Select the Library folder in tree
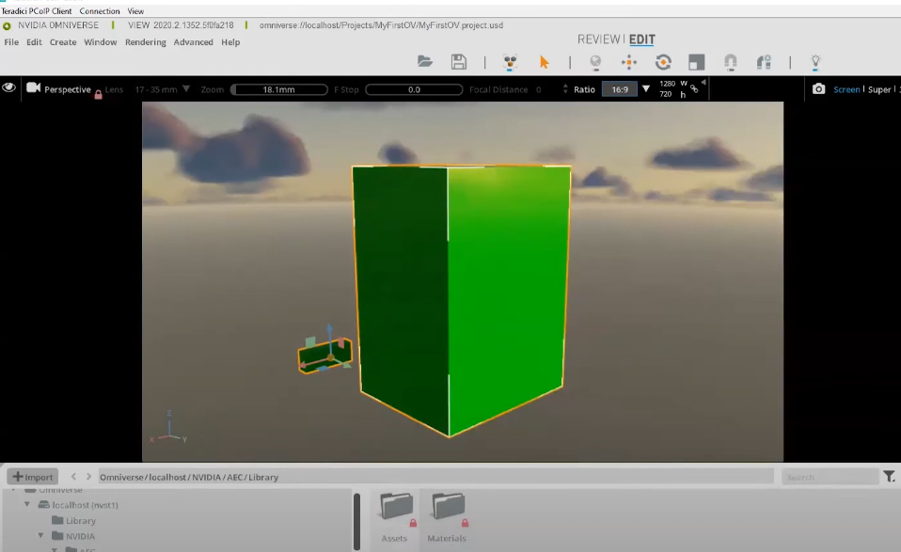Screen dimensions: 901x552 (x=73, y=520)
